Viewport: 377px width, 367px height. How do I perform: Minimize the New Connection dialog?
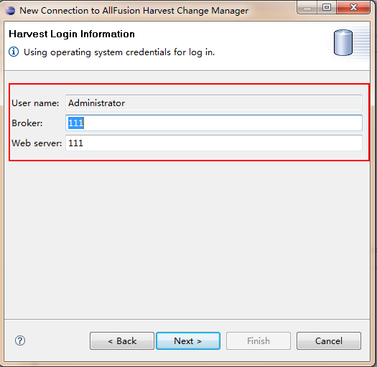tap(307, 8)
